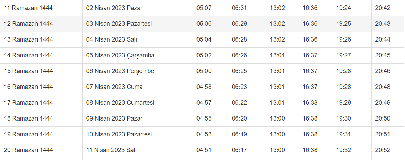
Task: Select the 20:45 time cell
Action: tap(383, 55)
